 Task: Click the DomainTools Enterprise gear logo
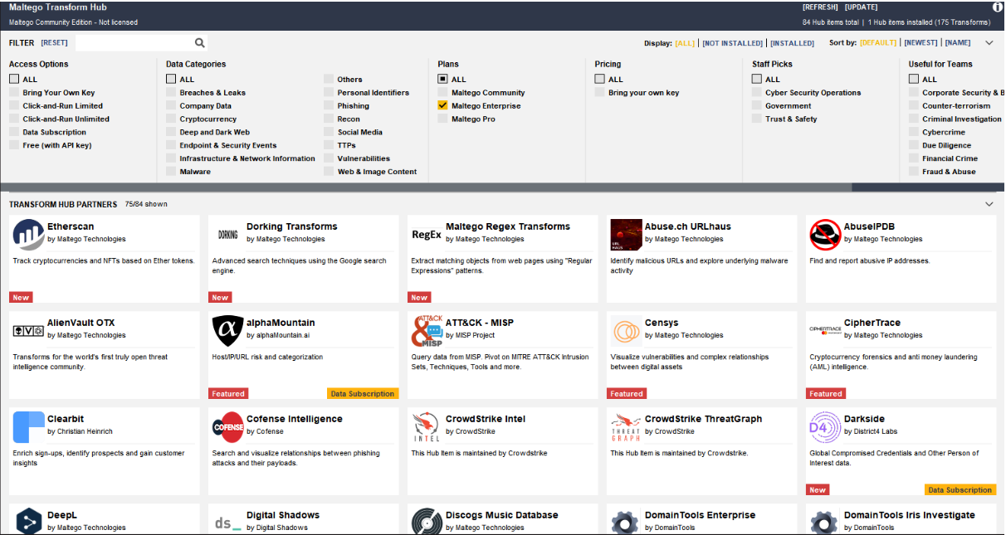(626, 522)
